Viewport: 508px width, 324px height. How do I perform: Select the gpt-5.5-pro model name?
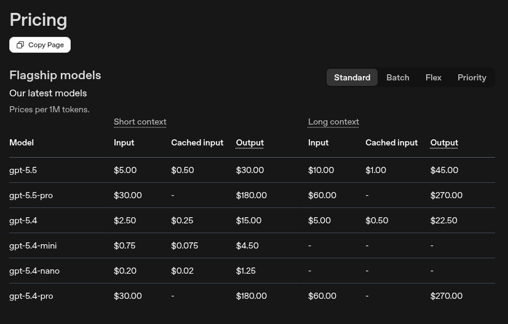click(31, 196)
